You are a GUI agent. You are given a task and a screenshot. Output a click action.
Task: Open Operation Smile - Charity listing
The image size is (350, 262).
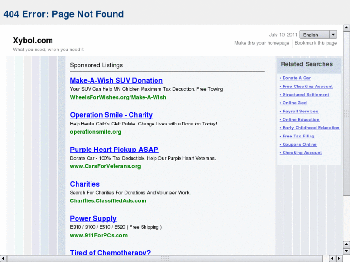coord(111,115)
